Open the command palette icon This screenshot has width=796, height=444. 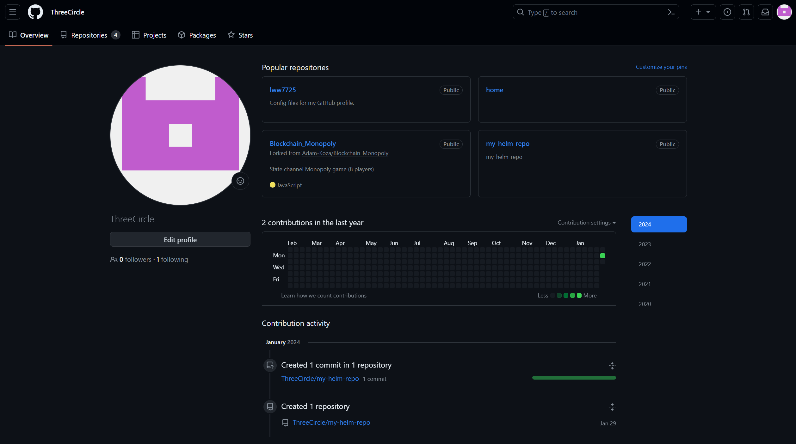[x=671, y=12]
